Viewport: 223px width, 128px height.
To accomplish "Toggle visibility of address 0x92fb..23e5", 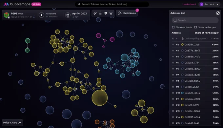I will tap(173, 45).
